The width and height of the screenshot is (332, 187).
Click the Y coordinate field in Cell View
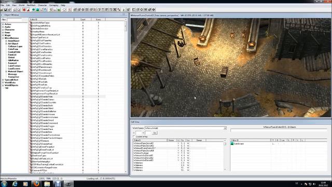(148, 133)
